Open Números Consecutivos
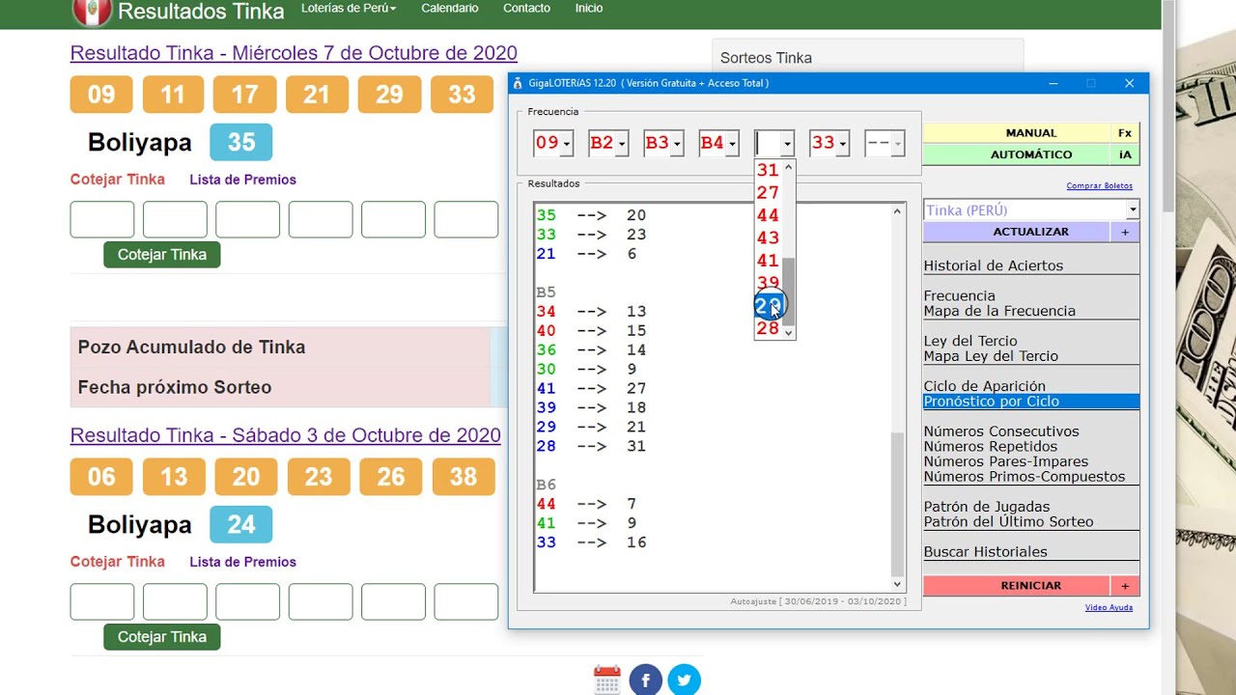Image resolution: width=1236 pixels, height=695 pixels. point(1001,431)
